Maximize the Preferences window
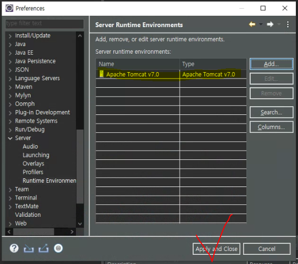Viewport: 298px width, 264px height. pyautogui.click(x=263, y=8)
